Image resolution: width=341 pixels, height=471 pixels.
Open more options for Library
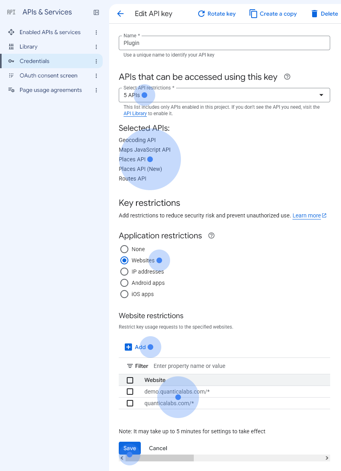coord(96,47)
